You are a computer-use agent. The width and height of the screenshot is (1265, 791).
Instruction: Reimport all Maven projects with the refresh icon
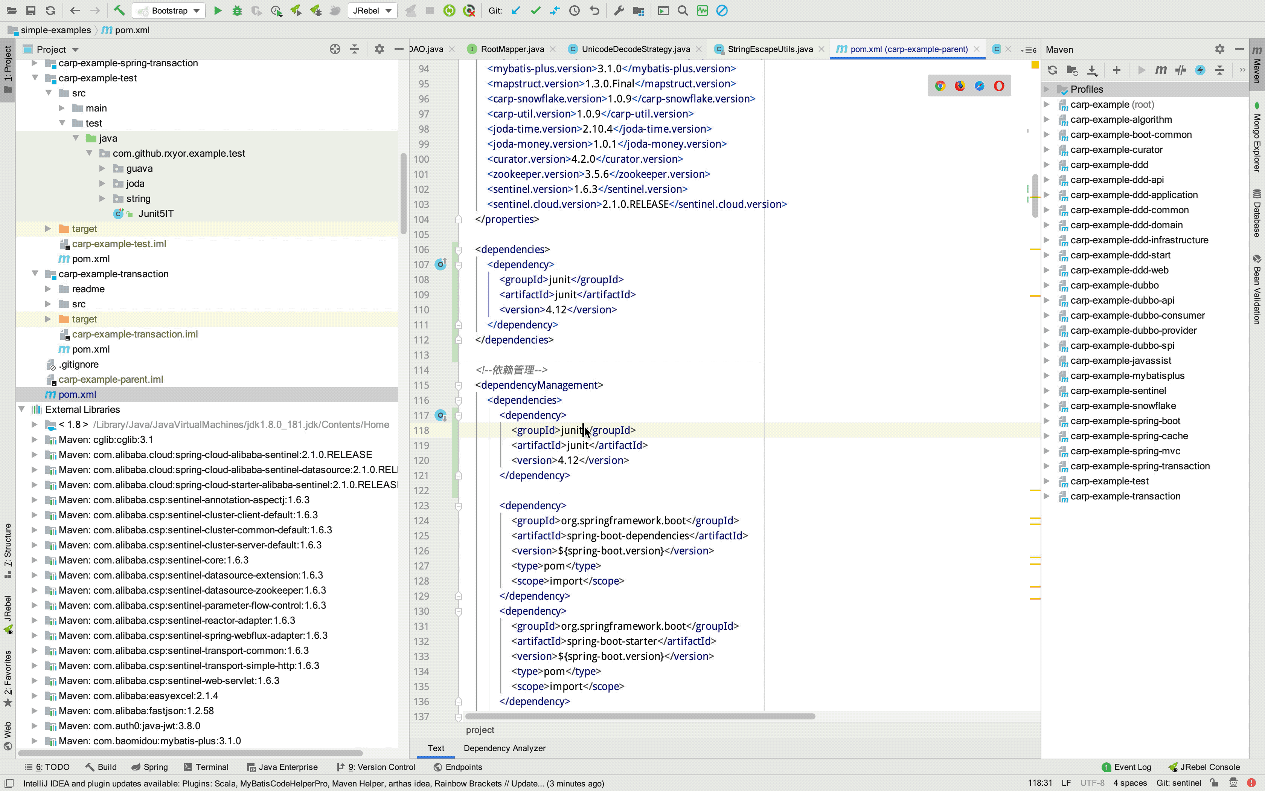pos(1052,70)
